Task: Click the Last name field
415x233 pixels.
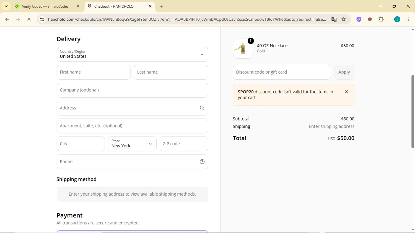Action: tap(171, 72)
